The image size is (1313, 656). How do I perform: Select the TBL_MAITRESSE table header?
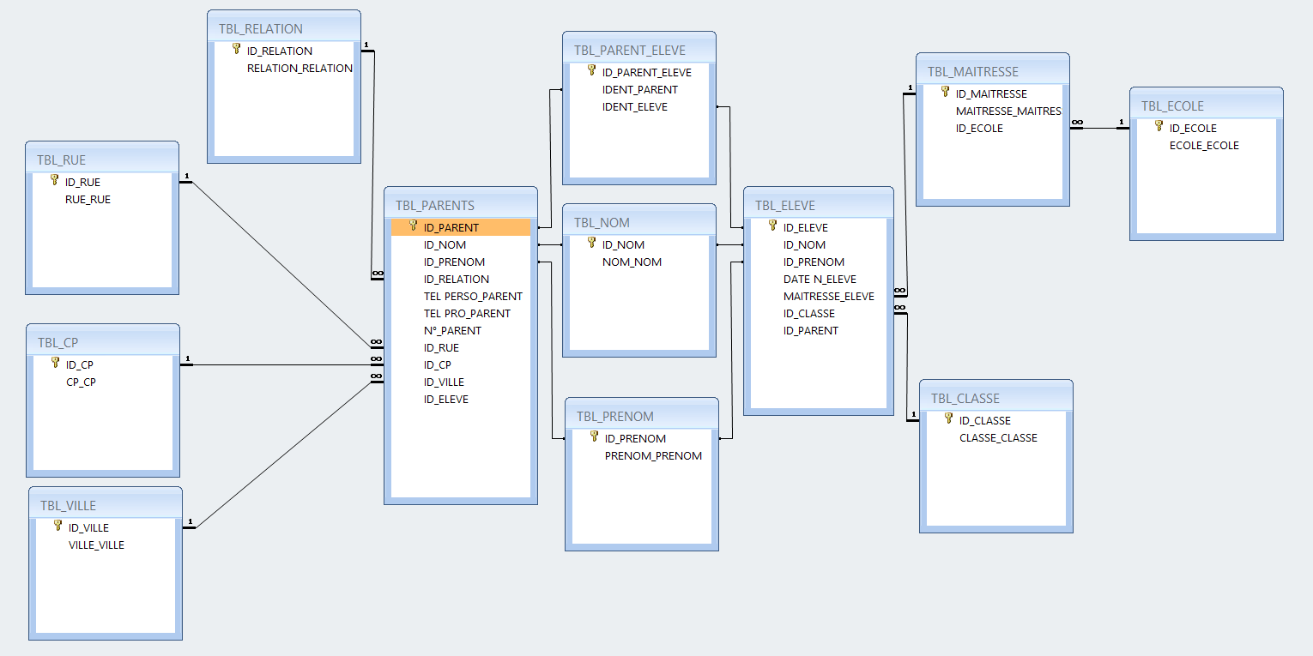(993, 71)
